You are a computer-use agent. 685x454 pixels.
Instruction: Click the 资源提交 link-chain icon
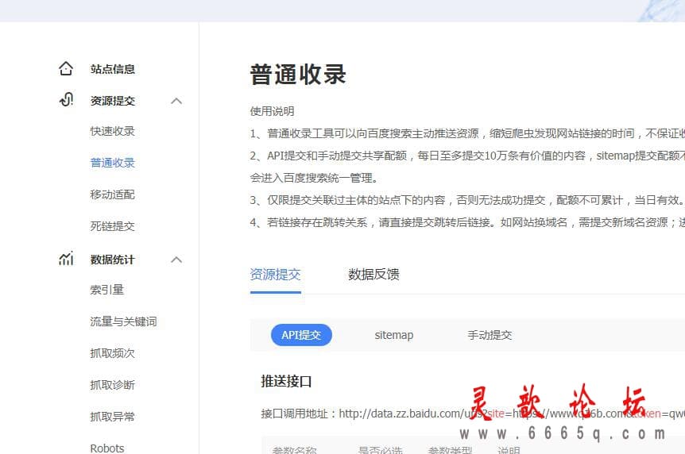point(66,100)
